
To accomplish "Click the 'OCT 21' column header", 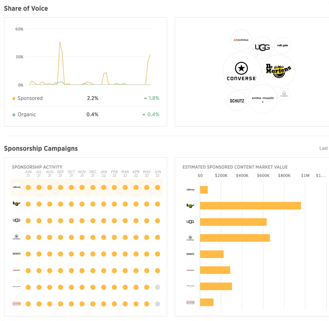I will pos(71,173).
